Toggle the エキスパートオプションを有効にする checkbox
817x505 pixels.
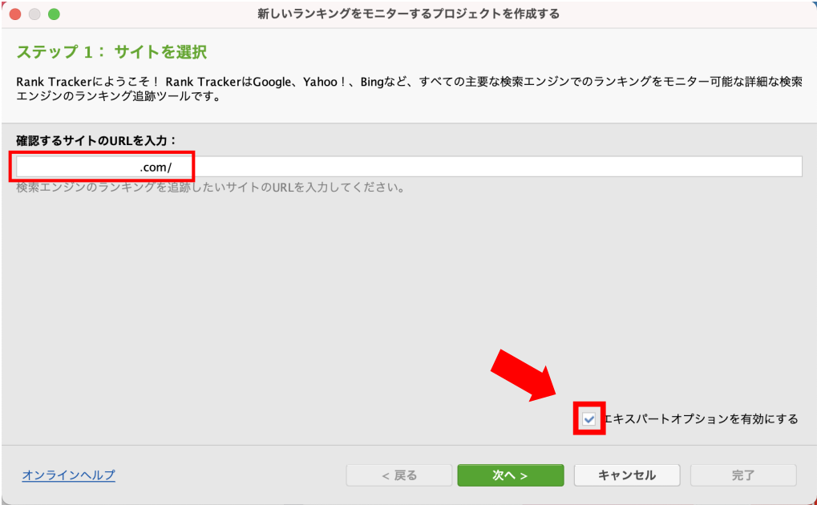[588, 419]
